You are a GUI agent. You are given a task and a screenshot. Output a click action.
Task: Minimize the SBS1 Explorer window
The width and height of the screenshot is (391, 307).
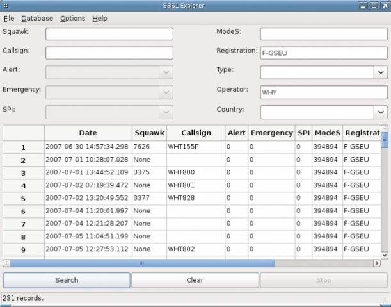pyautogui.click(x=363, y=6)
